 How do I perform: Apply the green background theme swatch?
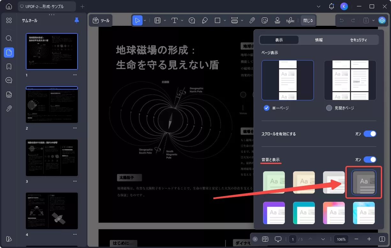pos(274,182)
